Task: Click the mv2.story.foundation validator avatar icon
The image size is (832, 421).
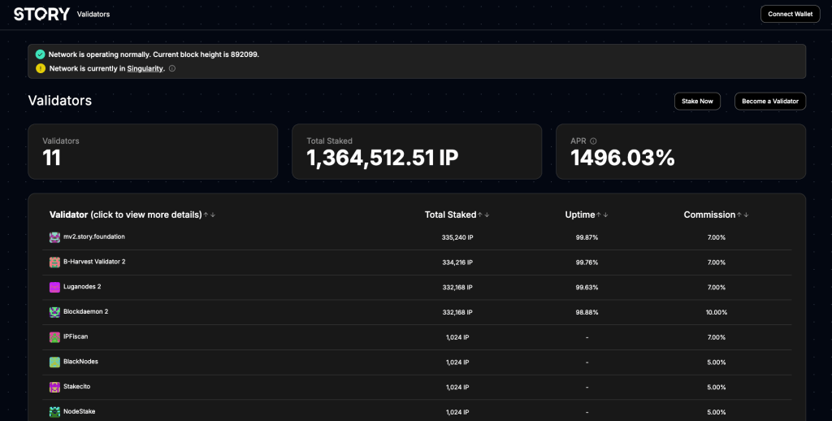Action: point(54,237)
